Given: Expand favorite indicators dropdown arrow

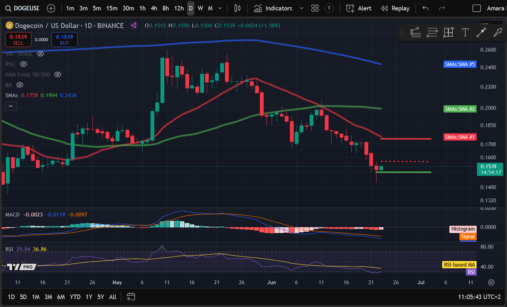Looking at the screenshot, I should coord(301,8).
